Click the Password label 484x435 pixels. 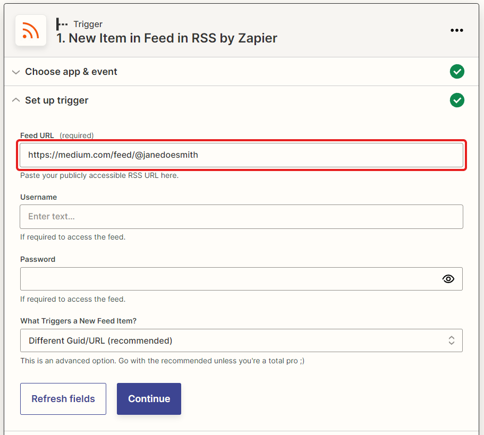38,259
